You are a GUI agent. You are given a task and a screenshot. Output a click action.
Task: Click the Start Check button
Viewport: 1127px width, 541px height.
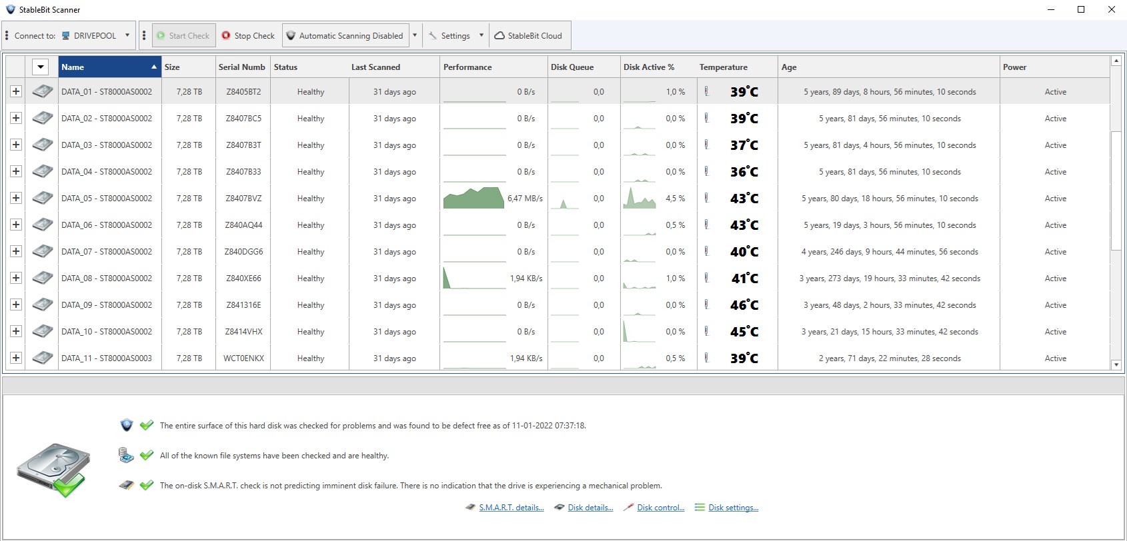(x=183, y=36)
